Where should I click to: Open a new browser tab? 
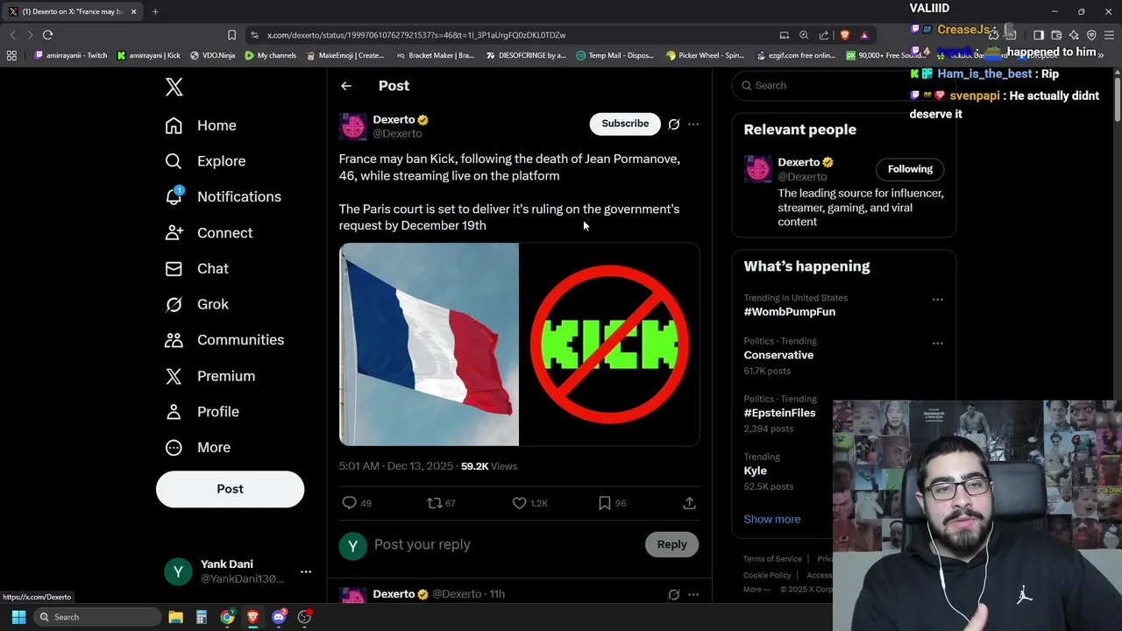tap(155, 11)
